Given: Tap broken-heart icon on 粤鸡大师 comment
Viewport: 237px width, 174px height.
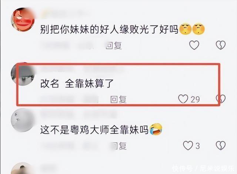Looking at the screenshot, I should [221, 146].
